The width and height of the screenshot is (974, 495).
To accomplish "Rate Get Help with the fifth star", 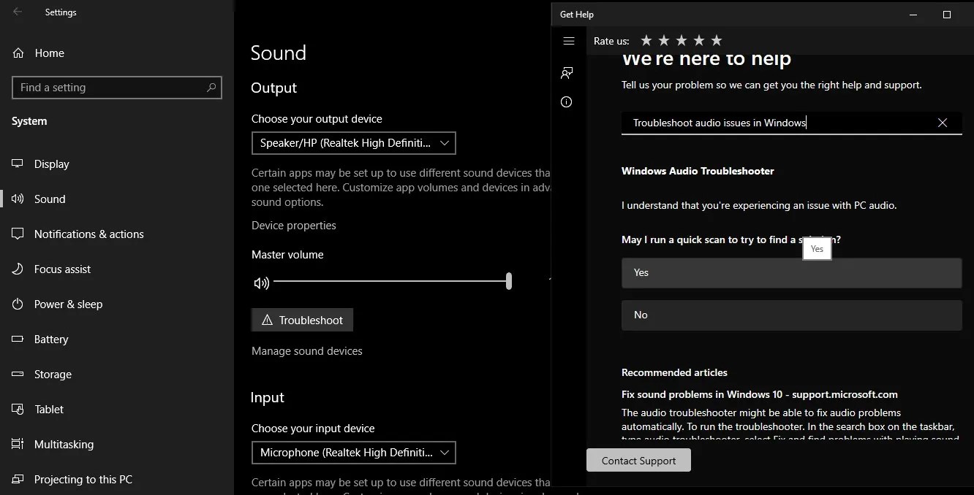I will coord(717,40).
